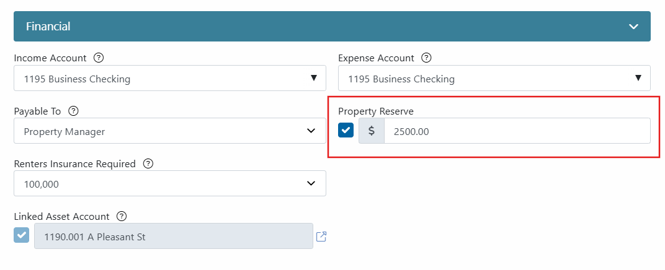Open the Income Account dropdown
This screenshot has height=270, width=665.
click(169, 79)
